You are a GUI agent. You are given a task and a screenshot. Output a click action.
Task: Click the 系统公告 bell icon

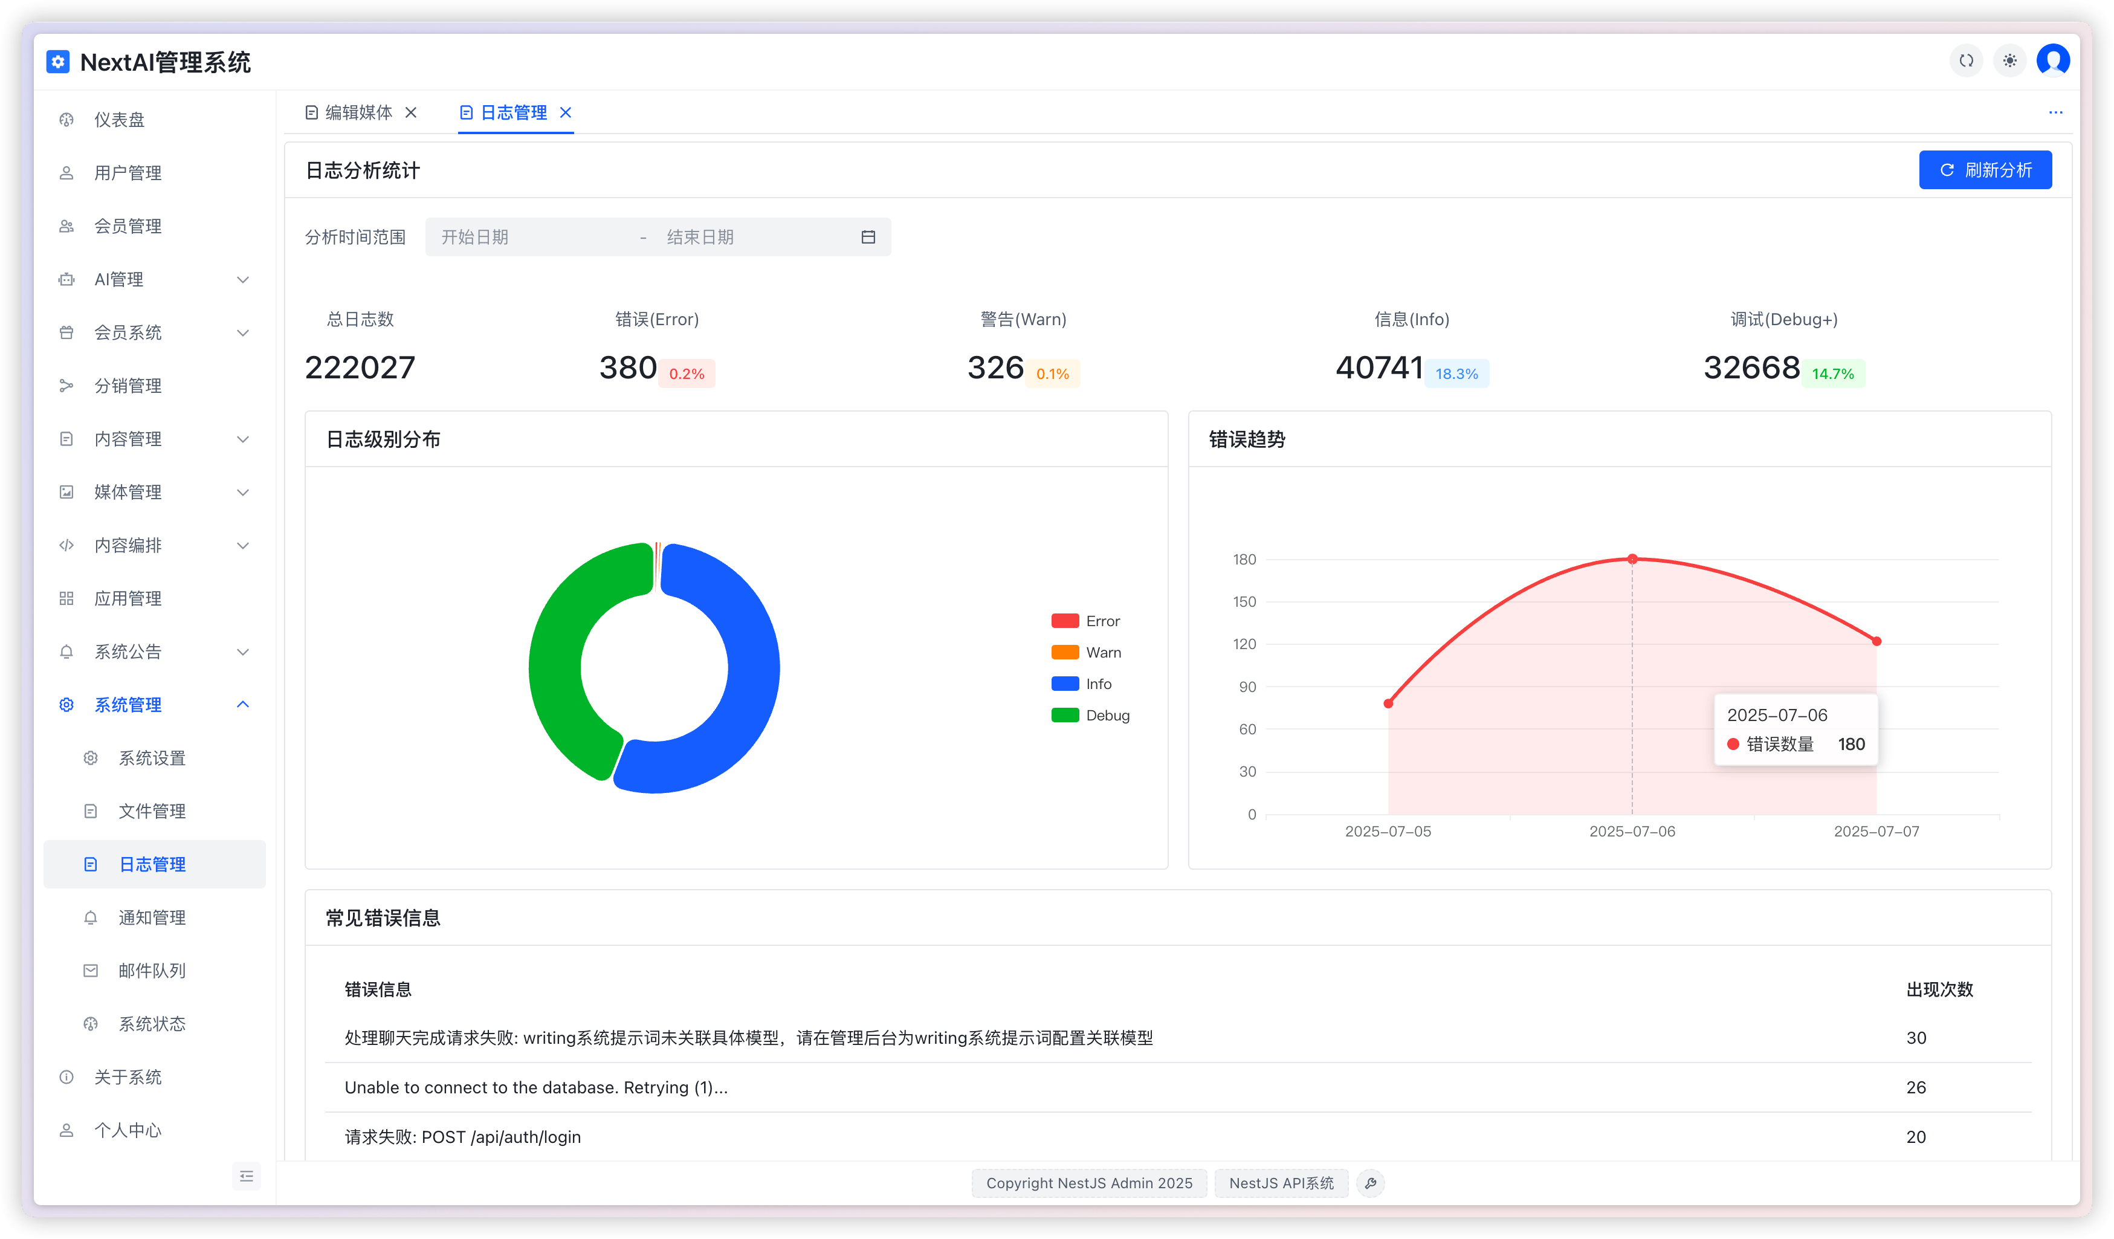tap(66, 652)
